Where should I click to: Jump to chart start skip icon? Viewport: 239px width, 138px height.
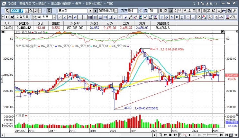(222, 135)
